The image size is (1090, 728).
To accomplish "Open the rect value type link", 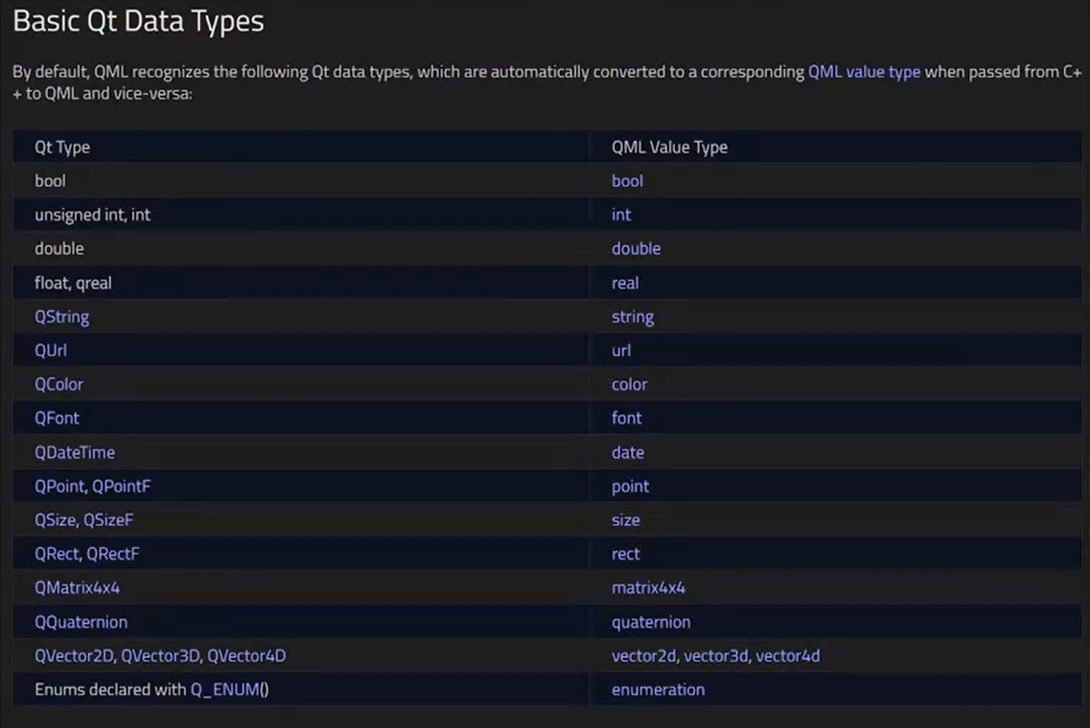I will coord(626,554).
